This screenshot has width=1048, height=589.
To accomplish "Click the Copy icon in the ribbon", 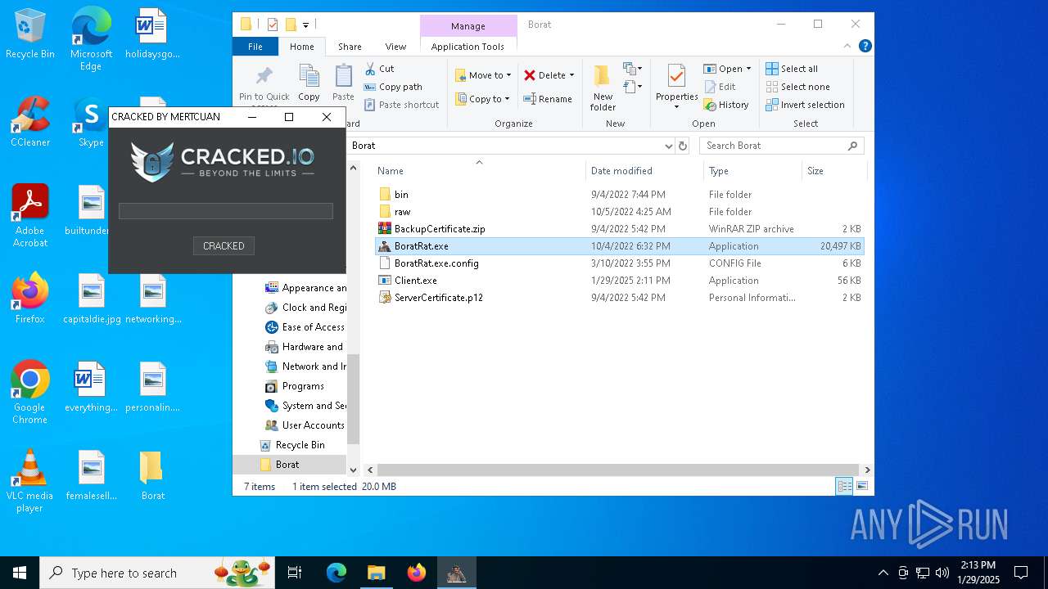I will (309, 77).
